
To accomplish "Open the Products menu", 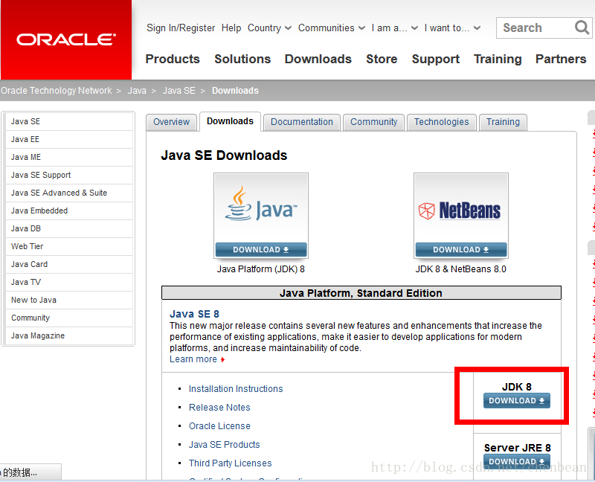I will pos(173,60).
